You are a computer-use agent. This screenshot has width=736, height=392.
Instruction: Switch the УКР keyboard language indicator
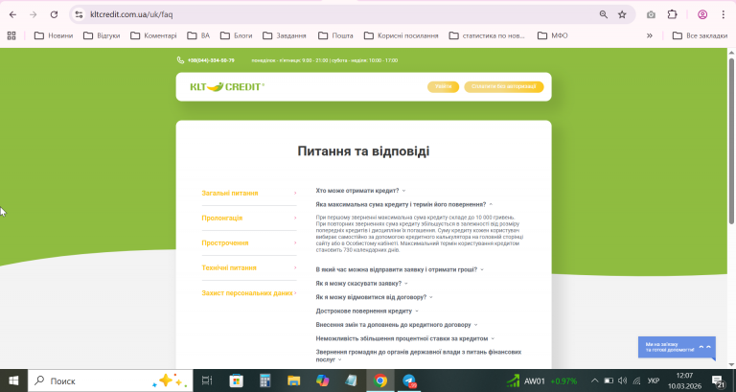[654, 380]
